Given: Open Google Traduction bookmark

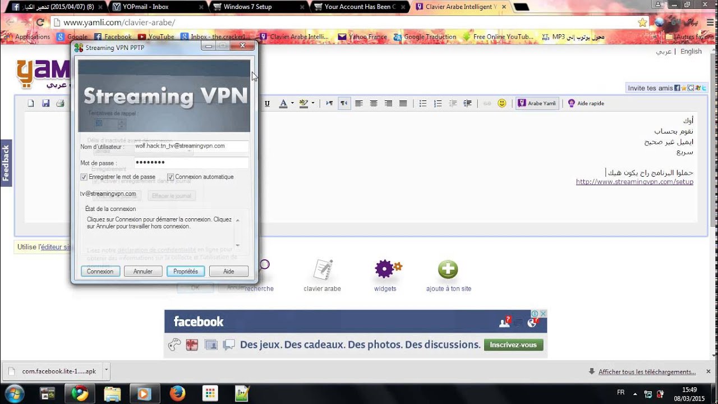Looking at the screenshot, I should click(425, 37).
